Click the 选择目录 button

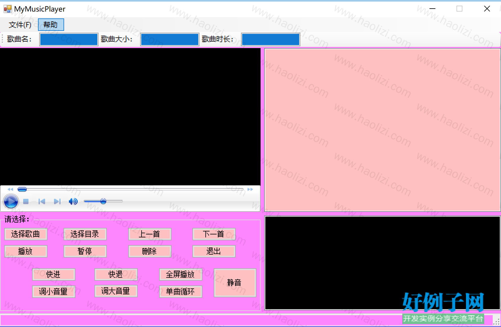[85, 234]
